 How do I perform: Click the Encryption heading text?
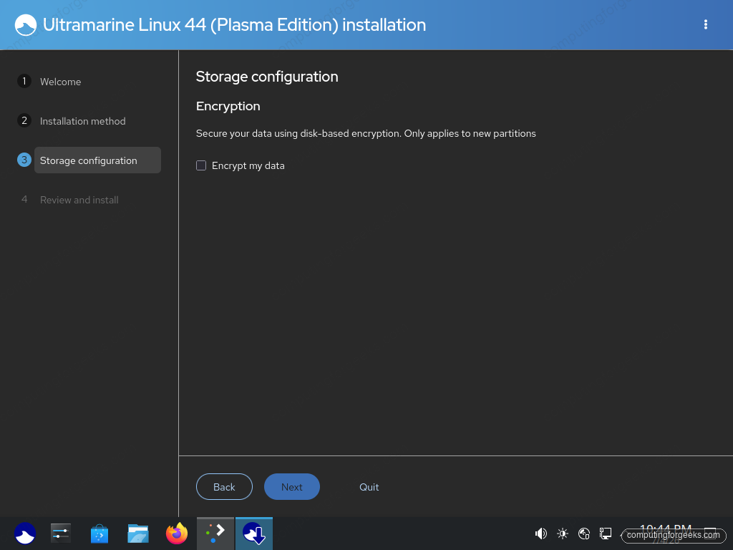228,106
